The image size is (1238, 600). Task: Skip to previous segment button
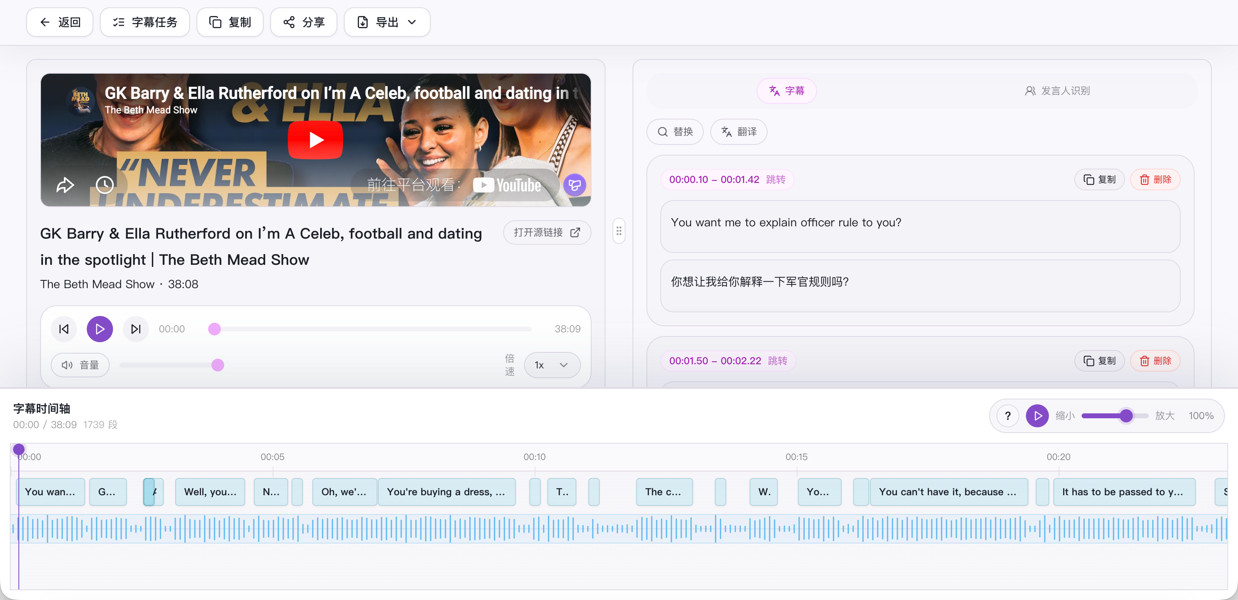(63, 329)
